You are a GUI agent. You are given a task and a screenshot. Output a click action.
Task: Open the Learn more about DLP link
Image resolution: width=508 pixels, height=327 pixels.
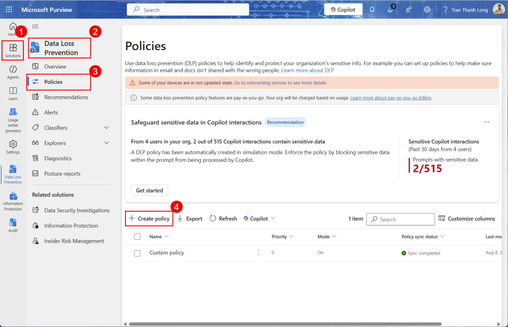(308, 70)
